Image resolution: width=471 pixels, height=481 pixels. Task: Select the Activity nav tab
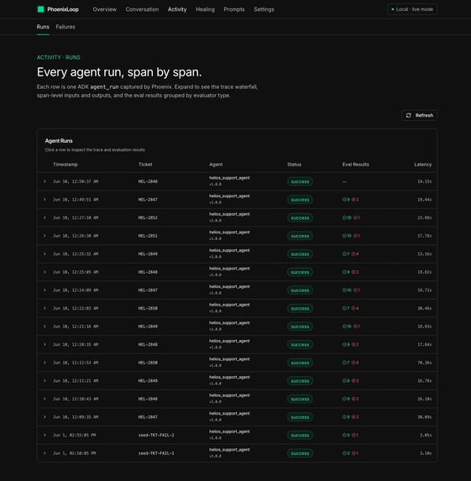tap(177, 9)
